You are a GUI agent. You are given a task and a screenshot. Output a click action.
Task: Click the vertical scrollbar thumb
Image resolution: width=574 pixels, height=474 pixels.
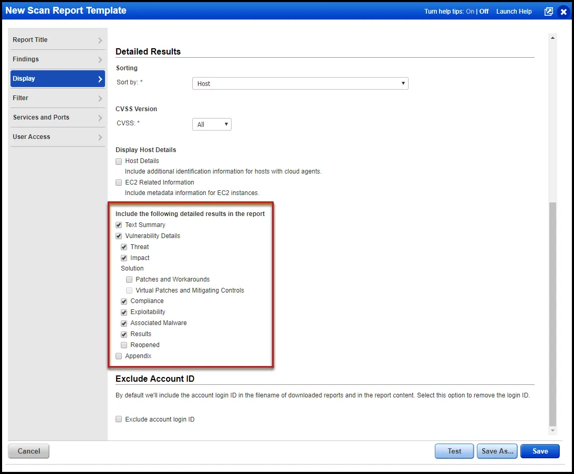[553, 314]
